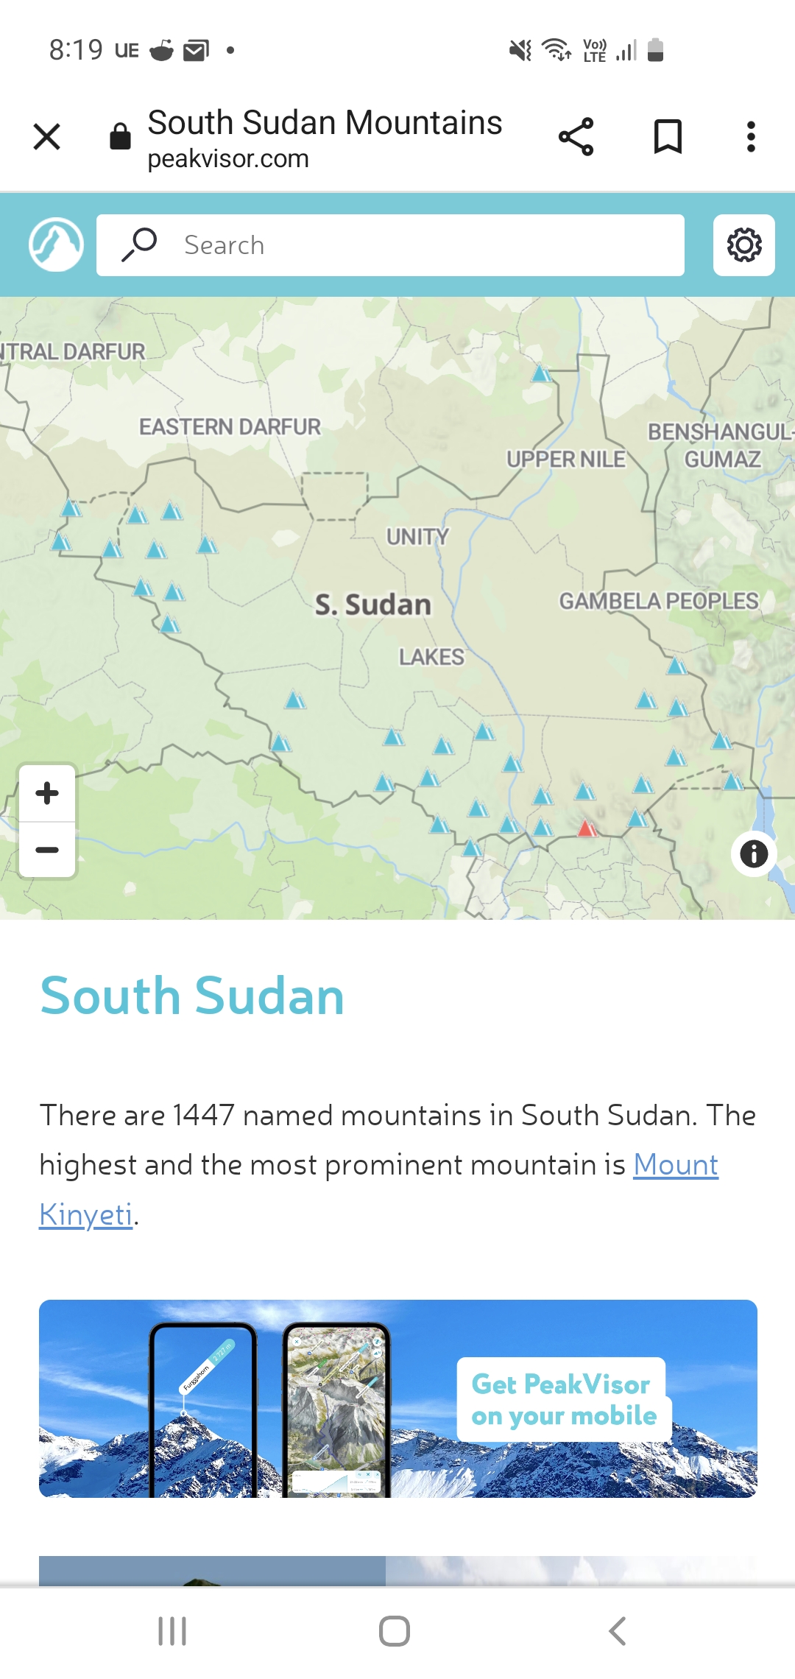The height and width of the screenshot is (1679, 795).
Task: Select the red mountain marker
Action: click(587, 829)
